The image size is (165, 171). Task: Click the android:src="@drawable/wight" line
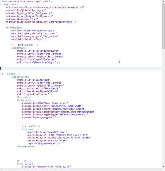(x=38, y=62)
